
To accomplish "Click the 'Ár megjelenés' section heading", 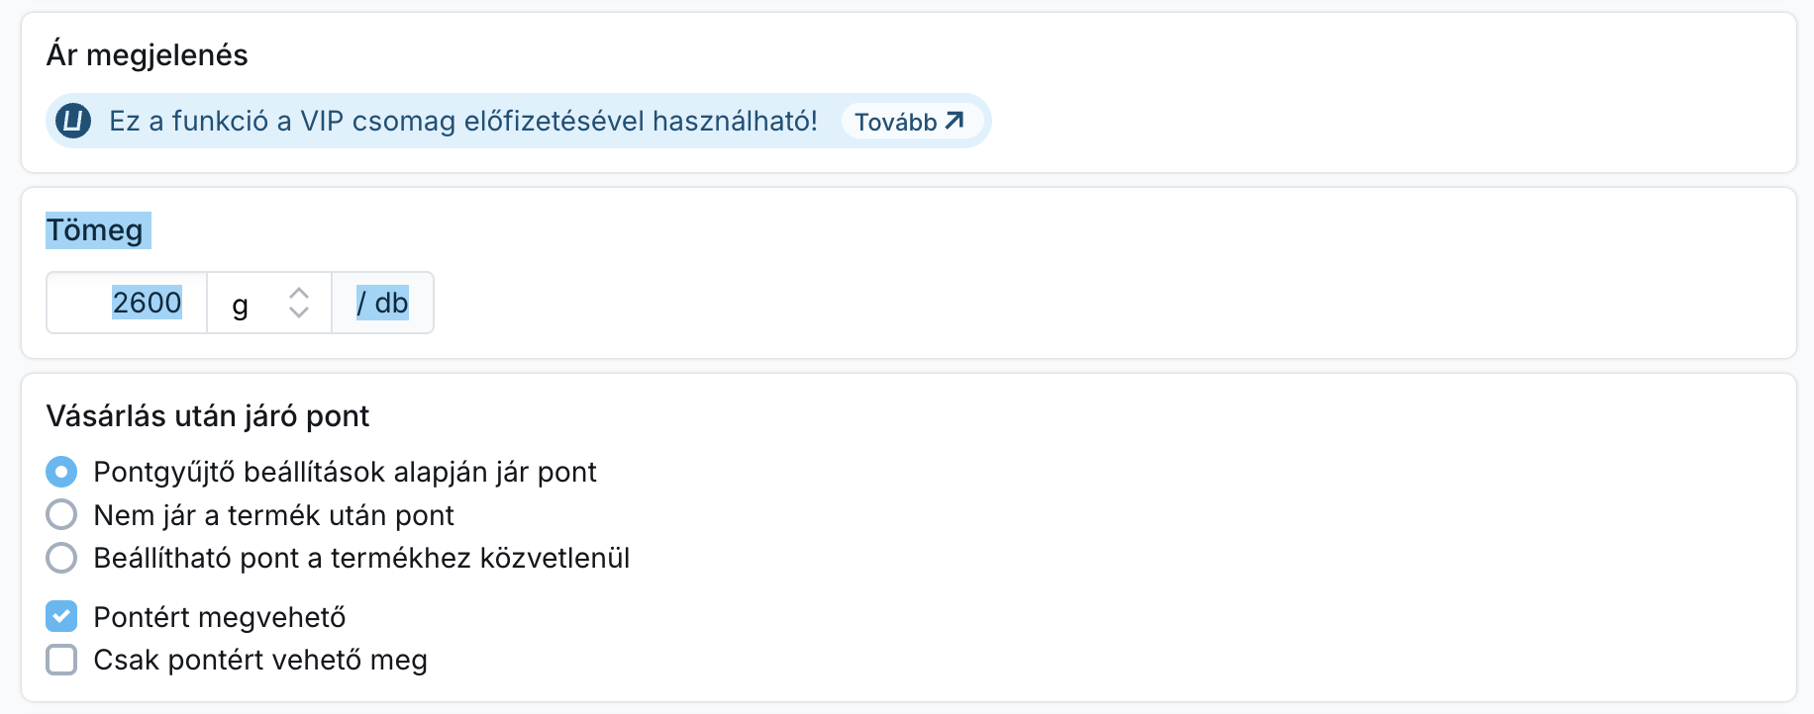I will tap(147, 54).
